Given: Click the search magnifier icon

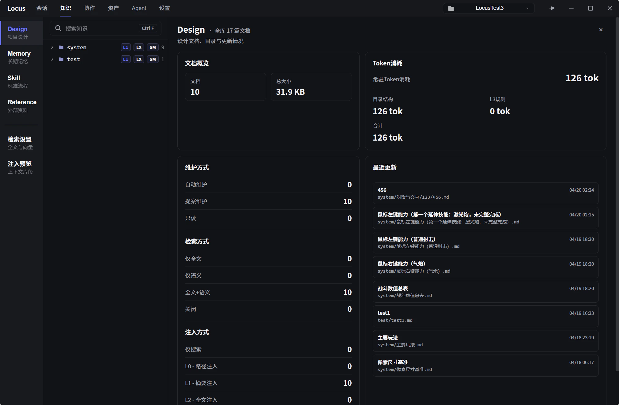Looking at the screenshot, I should tap(58, 28).
